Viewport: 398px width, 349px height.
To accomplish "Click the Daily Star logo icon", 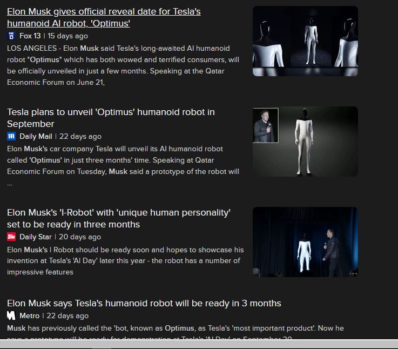I will 11,237.
